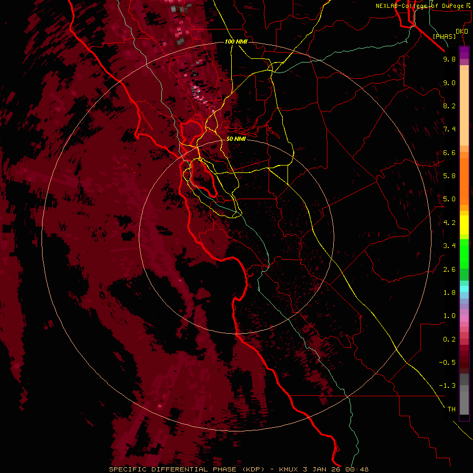This screenshot has height=473, width=473.
Task: Click the 'TH' threshold label on the scale
Action: [451, 409]
